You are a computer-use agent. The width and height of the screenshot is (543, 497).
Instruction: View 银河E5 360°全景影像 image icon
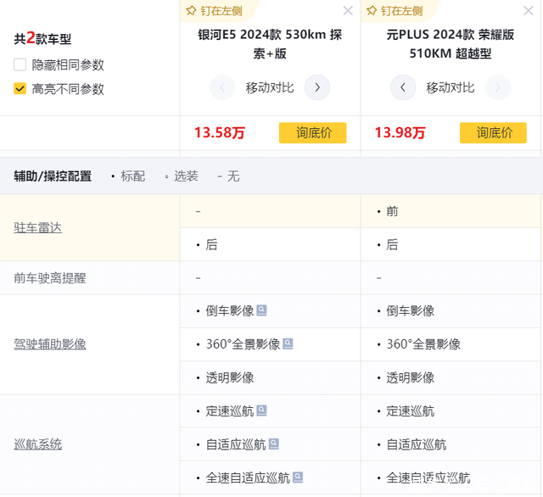pos(288,343)
